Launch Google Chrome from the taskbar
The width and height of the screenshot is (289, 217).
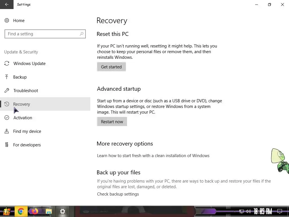(21, 211)
